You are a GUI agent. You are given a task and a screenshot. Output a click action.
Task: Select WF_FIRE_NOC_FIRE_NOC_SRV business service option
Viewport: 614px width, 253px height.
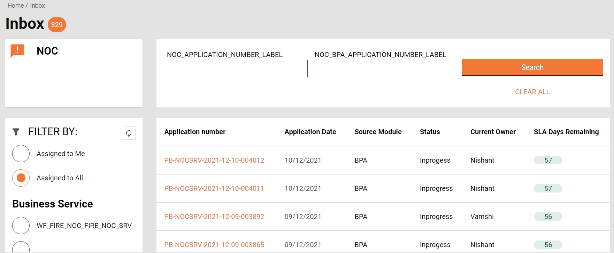pos(21,226)
